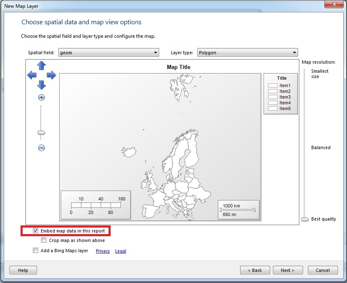Zoom out using the minus icon
This screenshot has width=347, height=283.
pyautogui.click(x=42, y=148)
